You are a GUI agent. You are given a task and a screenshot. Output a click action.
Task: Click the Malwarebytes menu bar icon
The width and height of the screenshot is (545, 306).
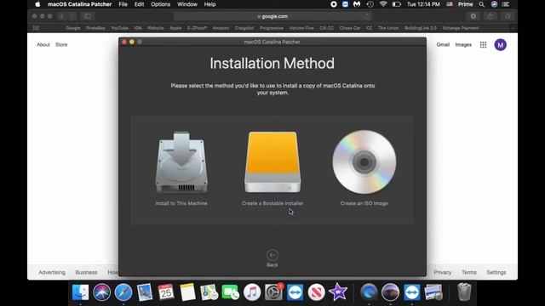click(357, 4)
